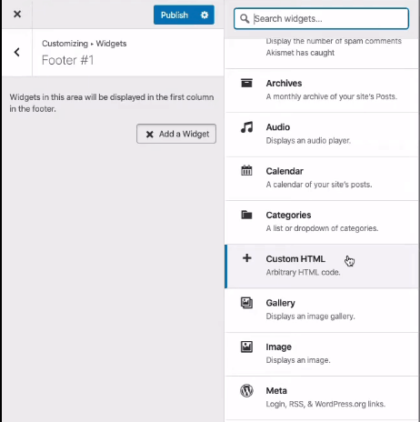Pick the Meta widget from list
The image size is (420, 422).
pos(322,398)
